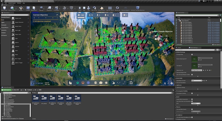
Task: Open the Settings toolbar icon
Action: click(41, 8)
